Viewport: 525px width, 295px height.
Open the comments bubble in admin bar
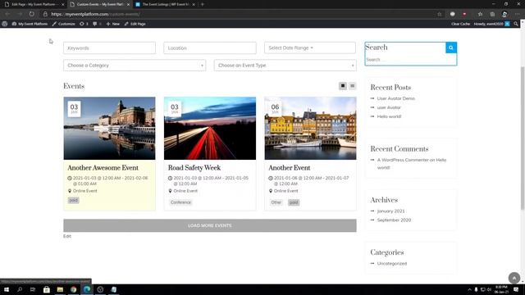(x=97, y=24)
